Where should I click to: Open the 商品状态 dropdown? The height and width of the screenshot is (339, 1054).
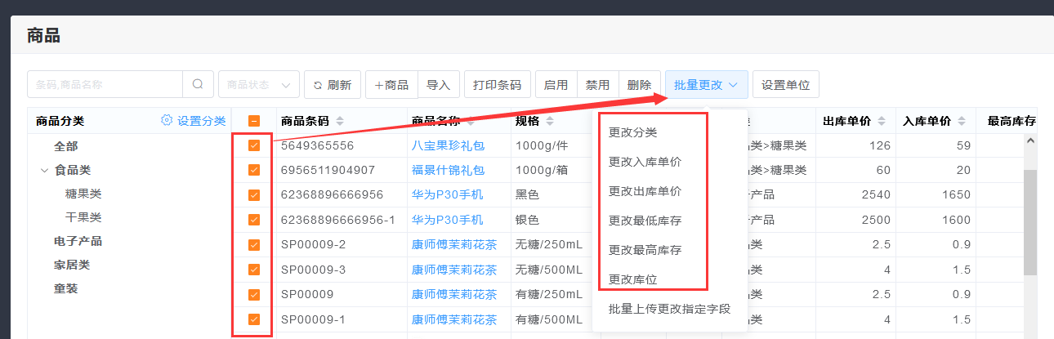(258, 85)
